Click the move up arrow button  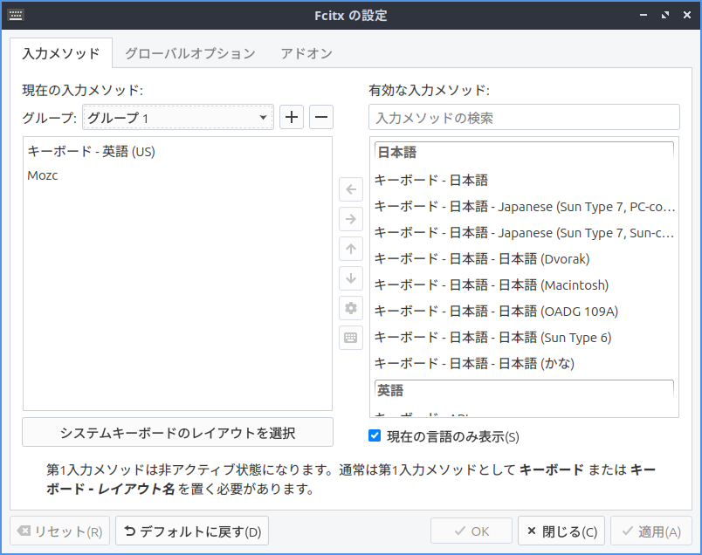pyautogui.click(x=351, y=249)
